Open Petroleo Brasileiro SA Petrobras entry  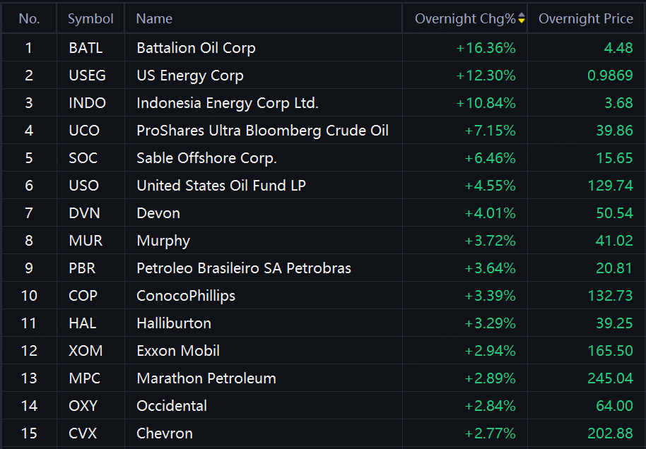click(244, 268)
